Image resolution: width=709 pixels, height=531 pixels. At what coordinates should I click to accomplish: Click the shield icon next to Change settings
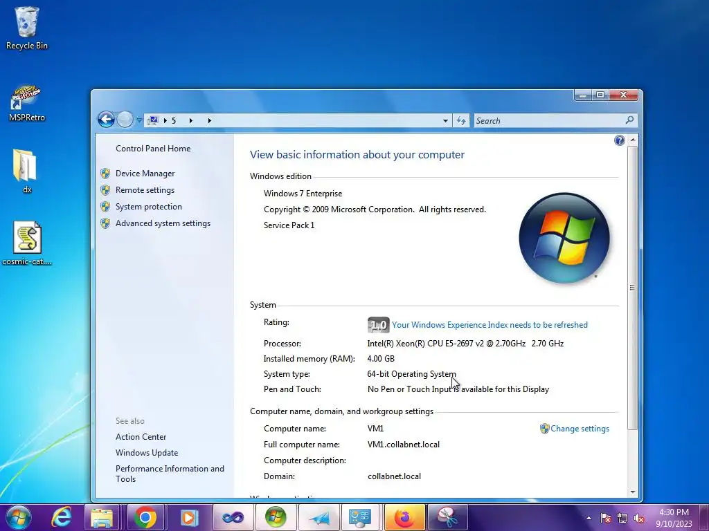click(x=545, y=429)
